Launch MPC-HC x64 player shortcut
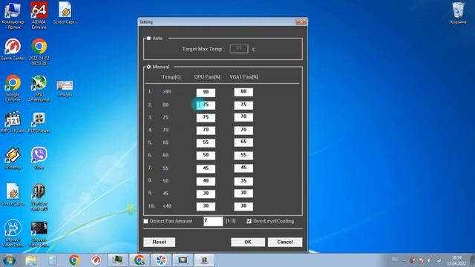The height and width of the screenshot is (267, 475). tap(13, 122)
